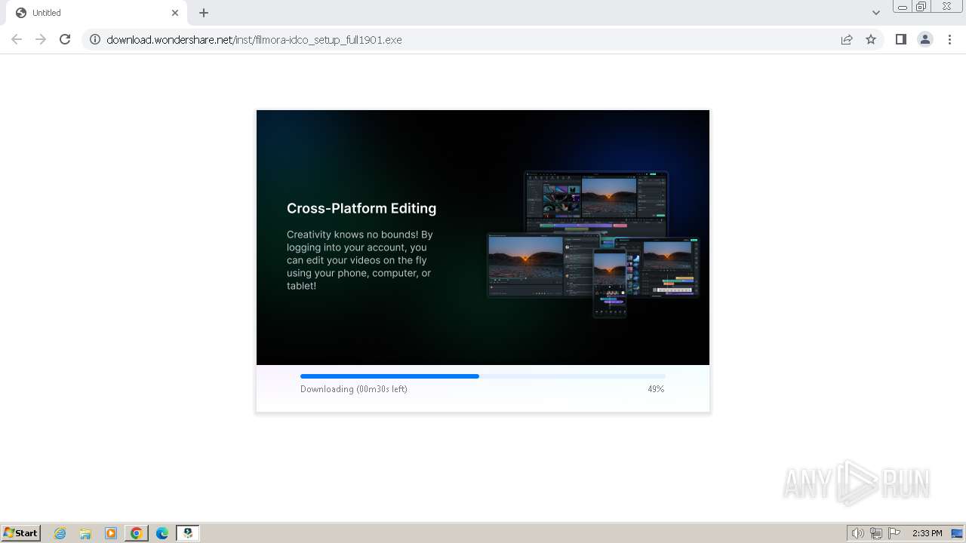Click the 49% progress value

pyautogui.click(x=656, y=389)
